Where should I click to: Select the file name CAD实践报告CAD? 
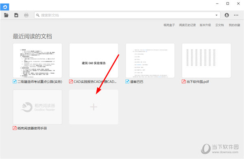click(95, 82)
